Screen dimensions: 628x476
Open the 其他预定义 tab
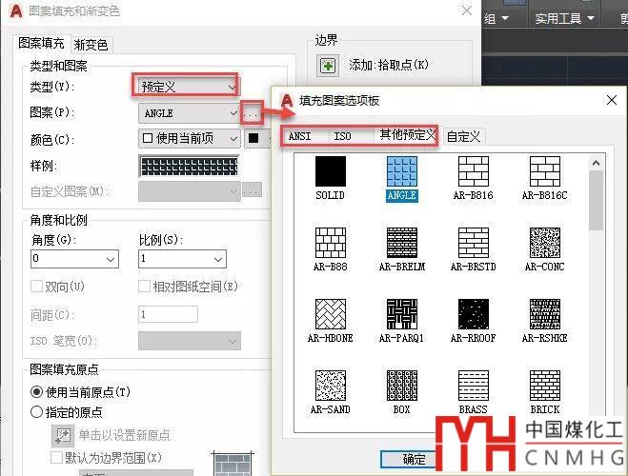pos(407,135)
